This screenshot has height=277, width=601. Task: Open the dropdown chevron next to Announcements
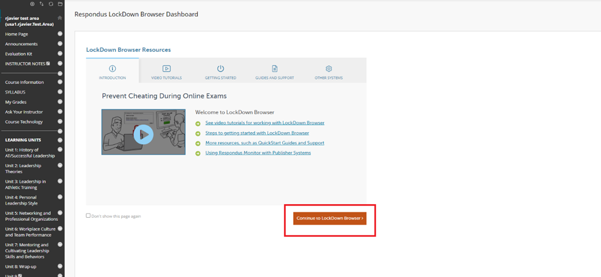pos(60,44)
